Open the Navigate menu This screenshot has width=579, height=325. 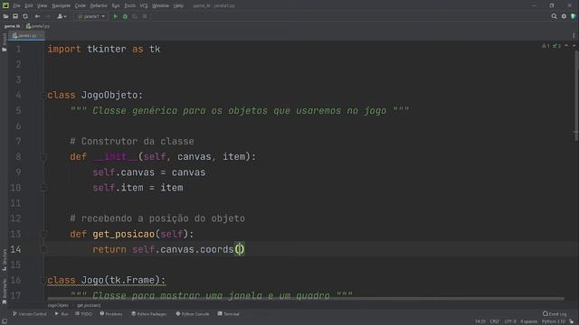click(61, 6)
